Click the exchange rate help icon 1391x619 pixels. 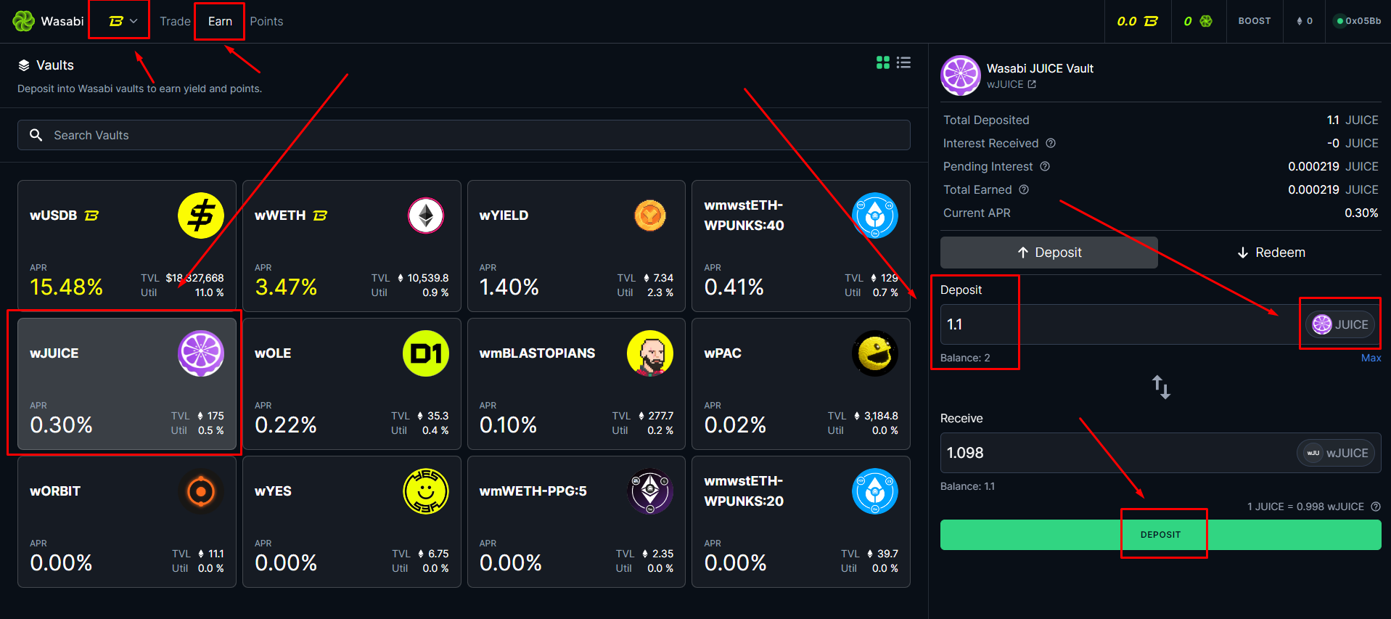[1376, 507]
